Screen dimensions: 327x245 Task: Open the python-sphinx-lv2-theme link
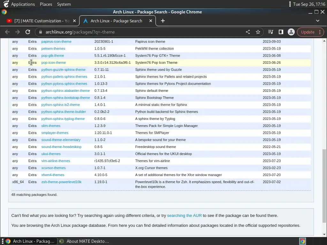pyautogui.click(x=60, y=105)
